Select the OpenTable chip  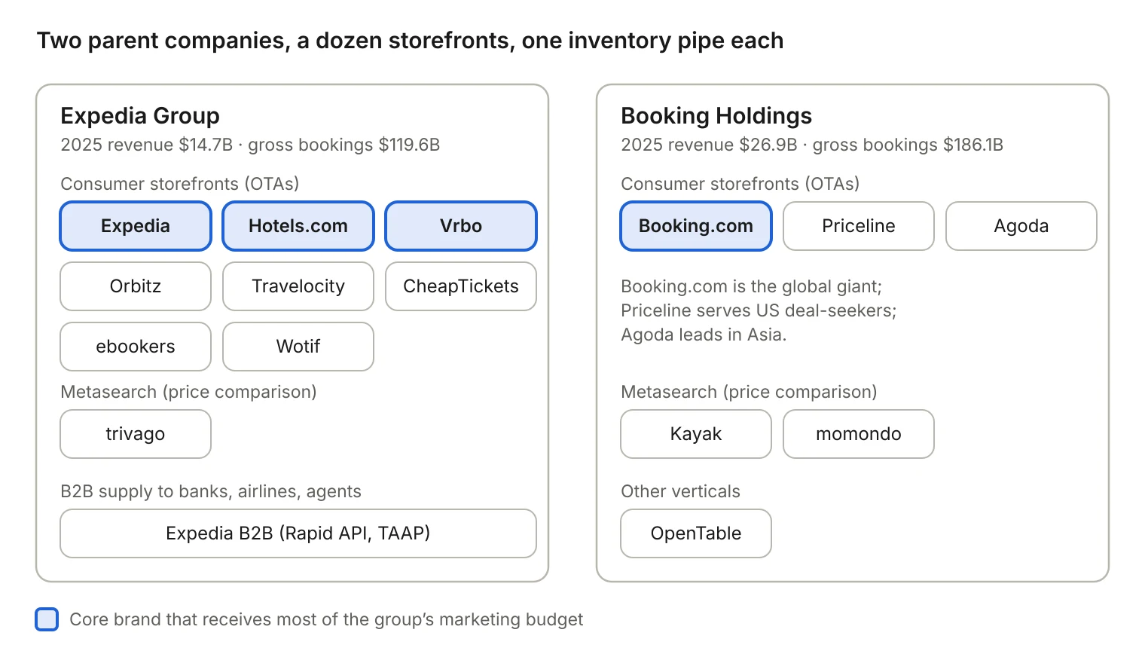click(696, 533)
